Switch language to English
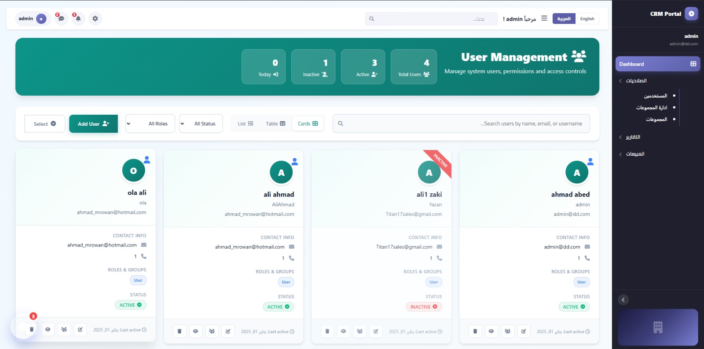 587,19
